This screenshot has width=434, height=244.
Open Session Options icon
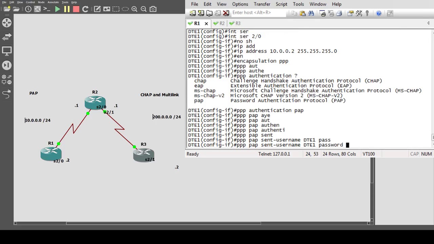coord(350,13)
